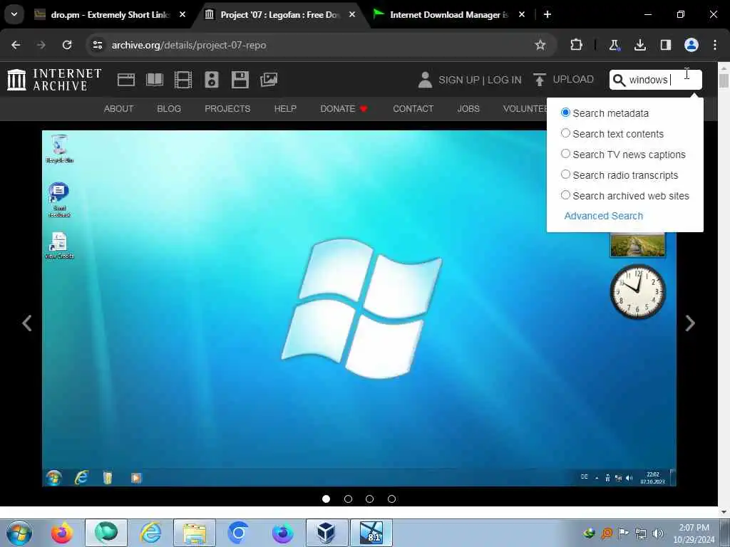Go to next carousel image

690,323
